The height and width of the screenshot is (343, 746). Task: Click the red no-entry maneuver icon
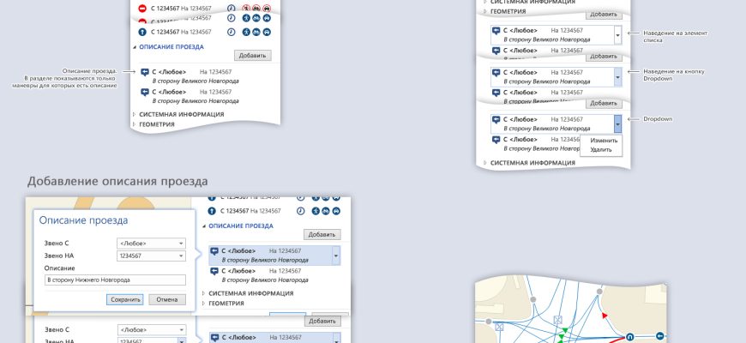142,9
